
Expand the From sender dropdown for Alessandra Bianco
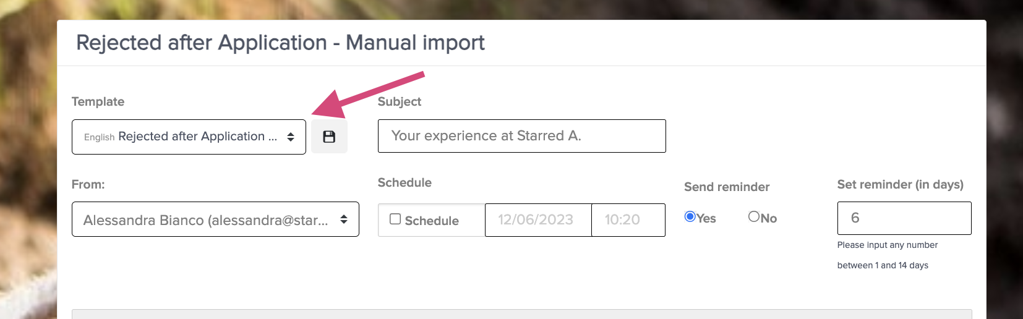point(215,219)
